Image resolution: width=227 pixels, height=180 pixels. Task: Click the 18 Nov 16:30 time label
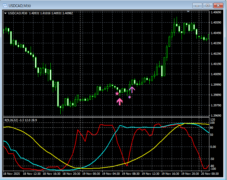(52, 174)
